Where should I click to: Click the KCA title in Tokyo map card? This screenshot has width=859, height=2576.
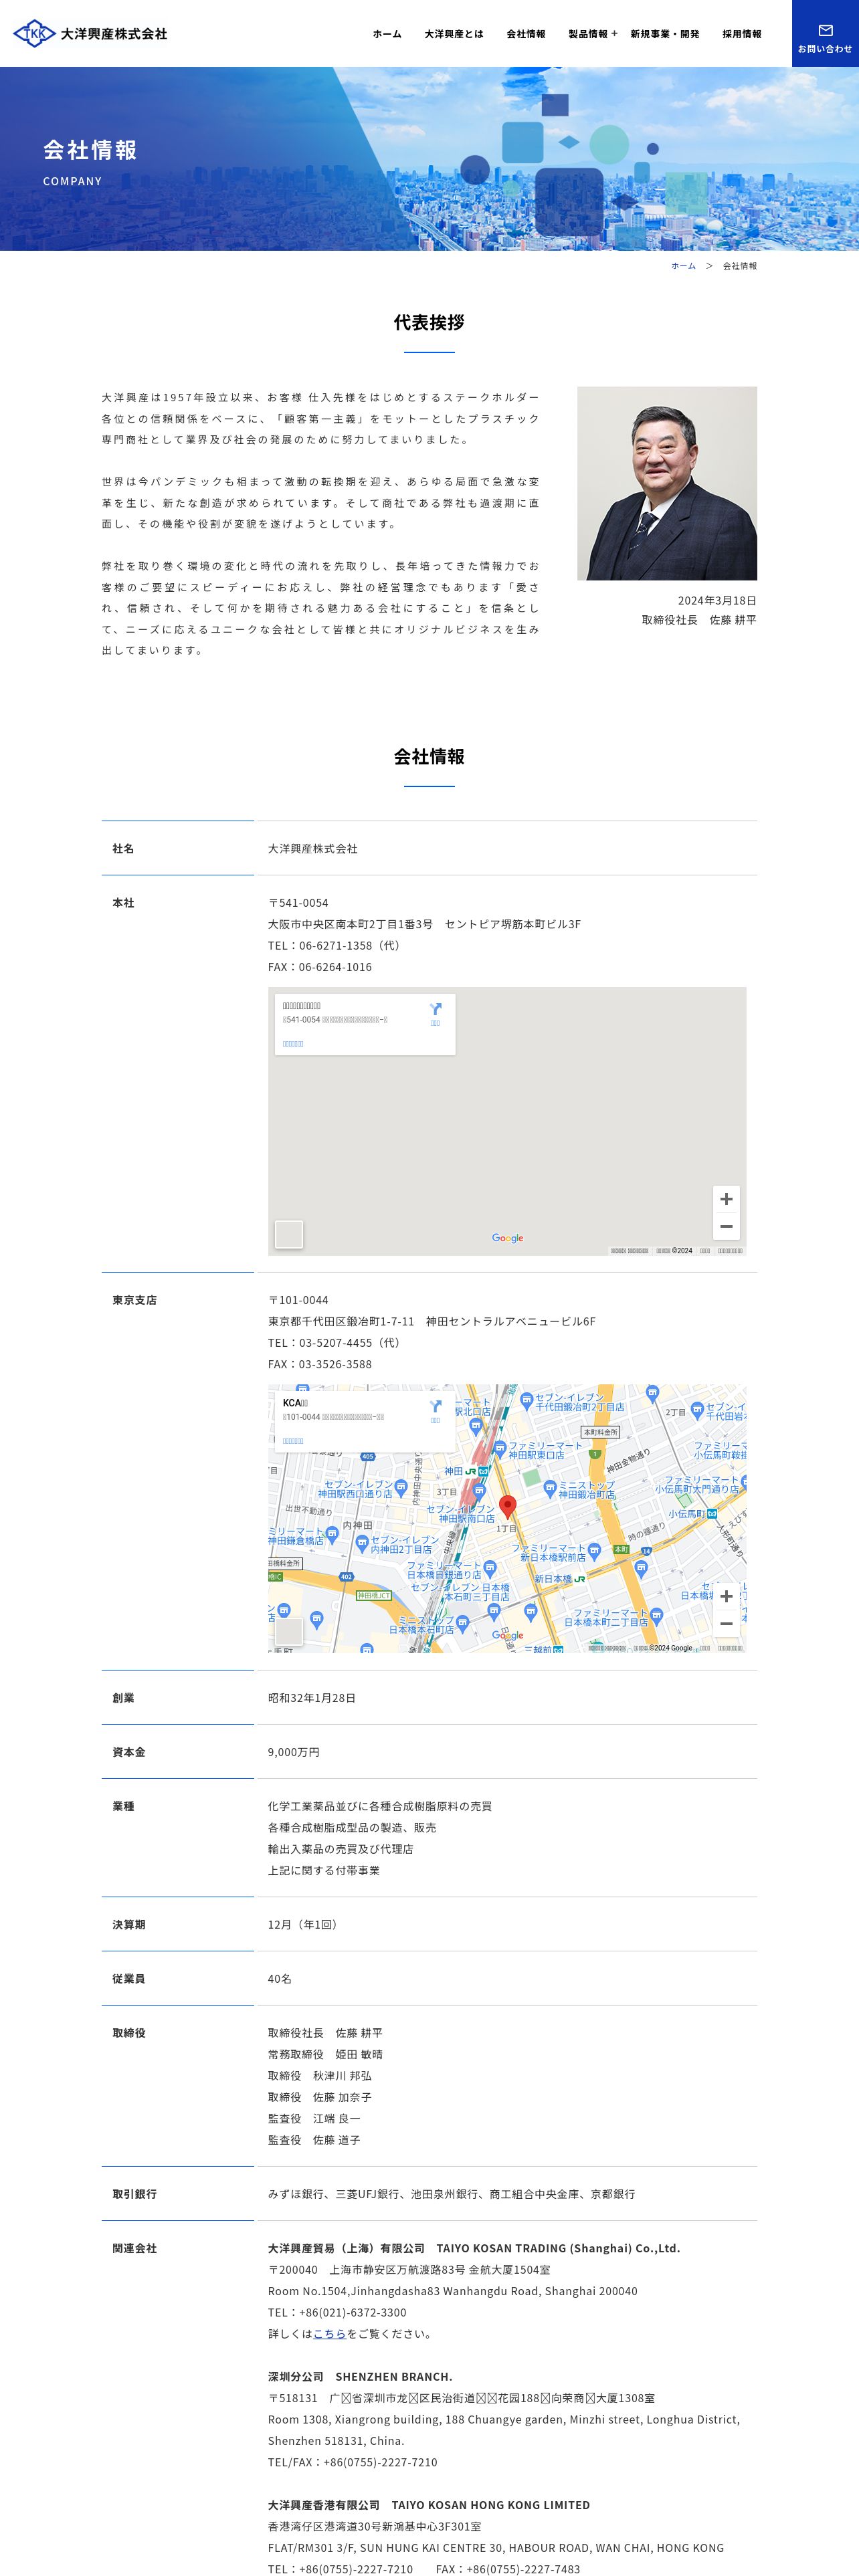(x=295, y=1403)
